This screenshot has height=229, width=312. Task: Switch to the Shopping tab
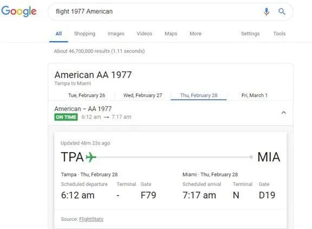coord(84,34)
